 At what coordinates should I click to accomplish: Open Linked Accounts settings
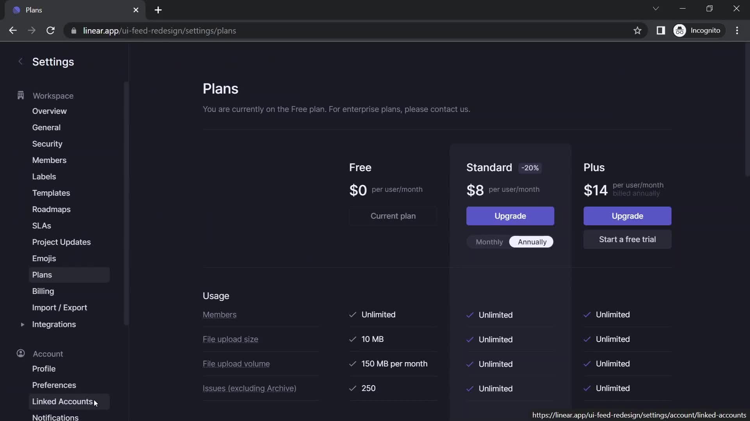click(62, 402)
